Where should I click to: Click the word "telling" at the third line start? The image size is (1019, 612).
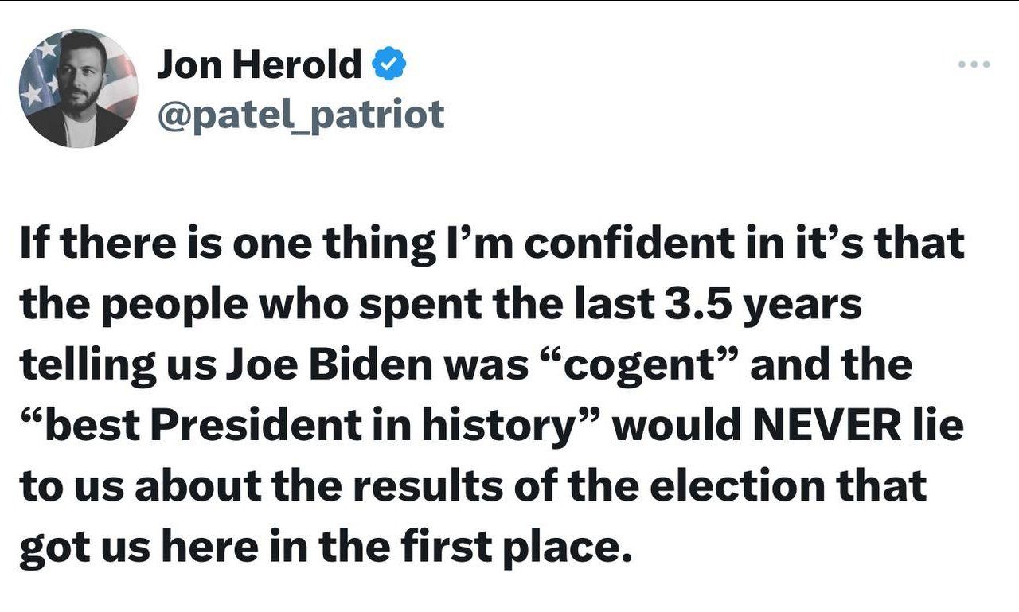70,364
